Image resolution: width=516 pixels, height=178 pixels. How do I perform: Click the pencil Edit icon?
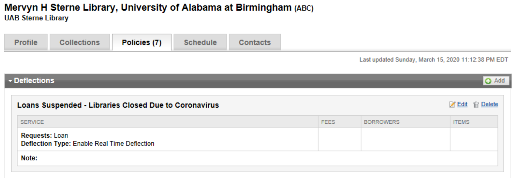pyautogui.click(x=452, y=104)
